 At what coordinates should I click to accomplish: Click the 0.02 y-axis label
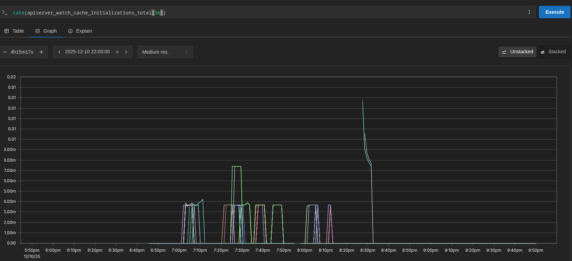coord(11,77)
